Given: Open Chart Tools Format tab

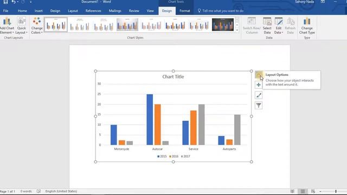Looking at the screenshot, I should pos(185,11).
